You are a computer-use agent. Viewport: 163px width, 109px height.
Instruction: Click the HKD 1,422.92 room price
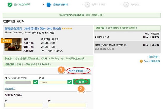point(151,37)
